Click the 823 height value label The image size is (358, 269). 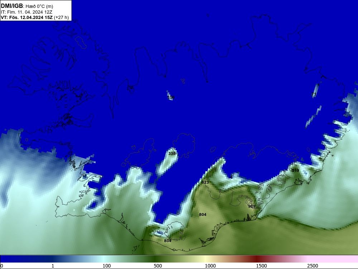(x=205, y=182)
